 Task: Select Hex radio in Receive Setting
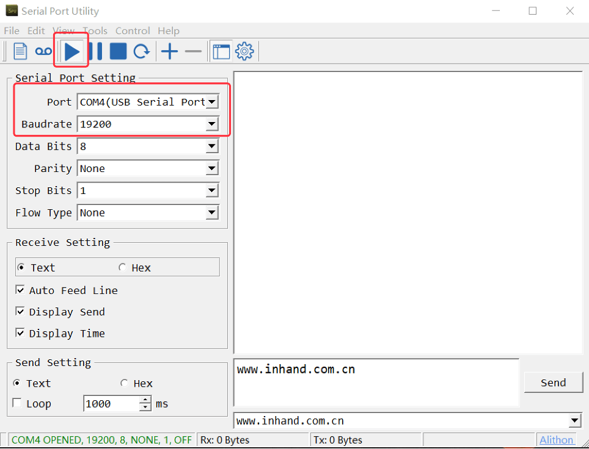pyautogui.click(x=122, y=268)
